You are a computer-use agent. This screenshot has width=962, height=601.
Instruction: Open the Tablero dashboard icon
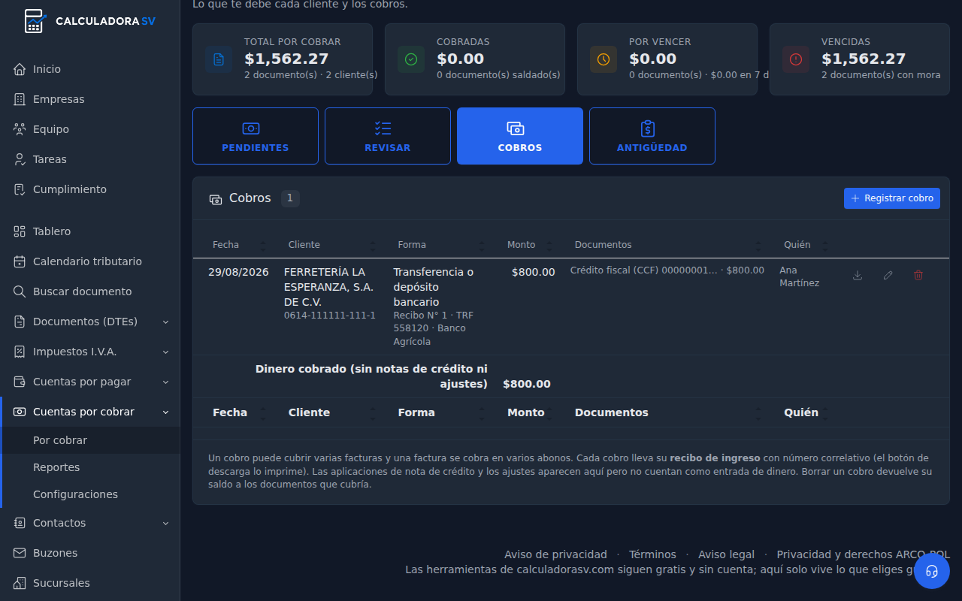pyautogui.click(x=20, y=231)
